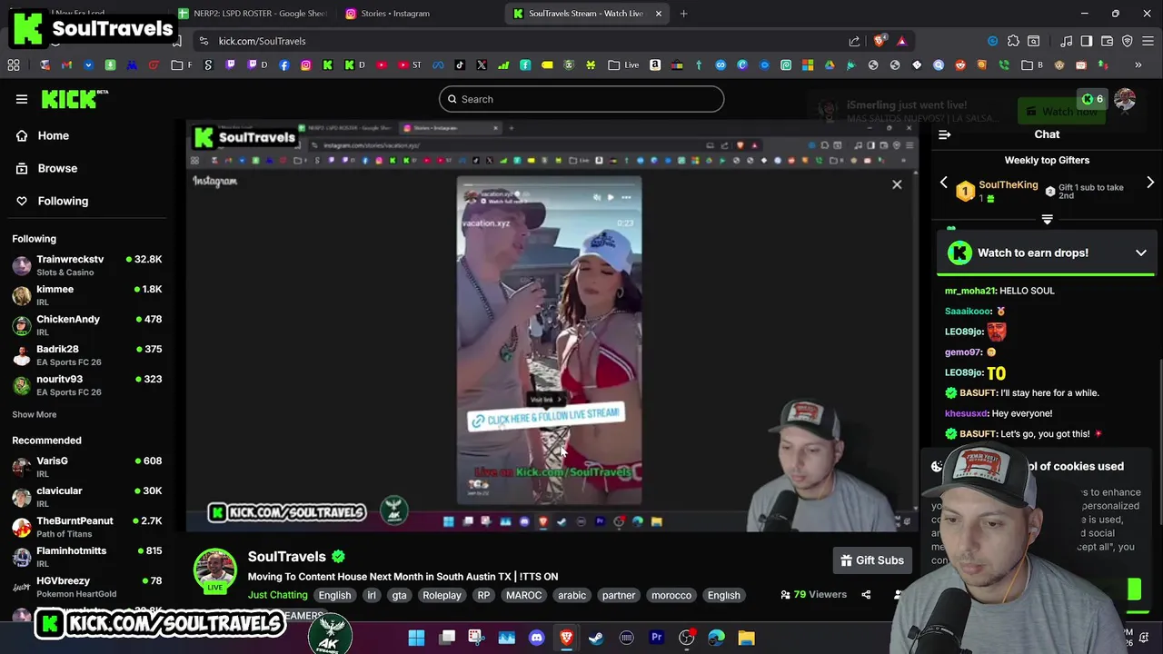Open Adobe Premiere Pro from taskbar
The image size is (1163, 654).
tap(656, 638)
